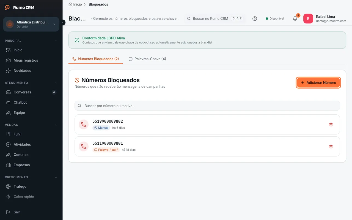The image size is (352, 220).
Task: Select number text 5511900009801
Action: (x=108, y=143)
